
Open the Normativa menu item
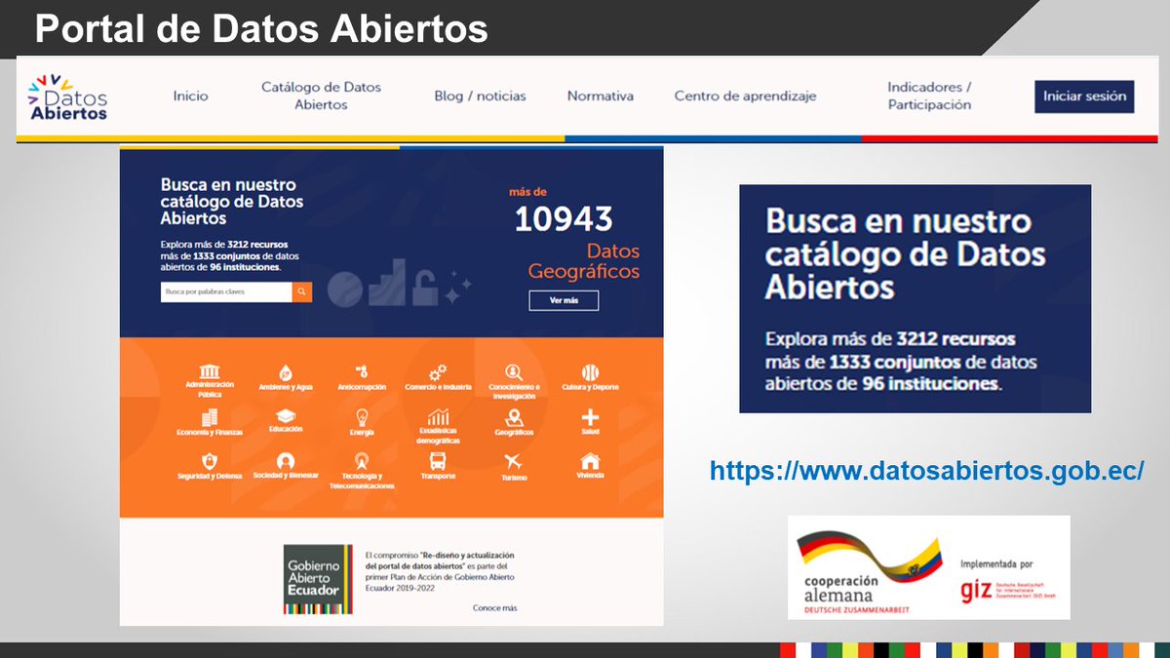click(x=601, y=96)
